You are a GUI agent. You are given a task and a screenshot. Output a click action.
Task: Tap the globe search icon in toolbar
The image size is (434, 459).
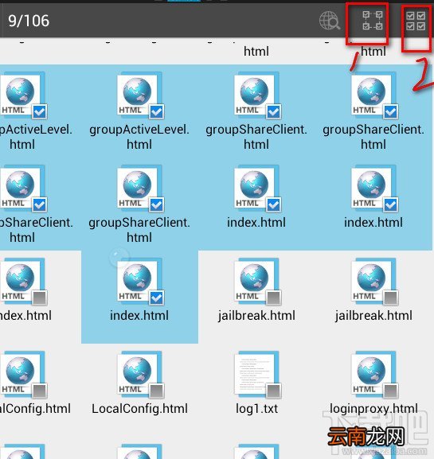[x=330, y=21]
